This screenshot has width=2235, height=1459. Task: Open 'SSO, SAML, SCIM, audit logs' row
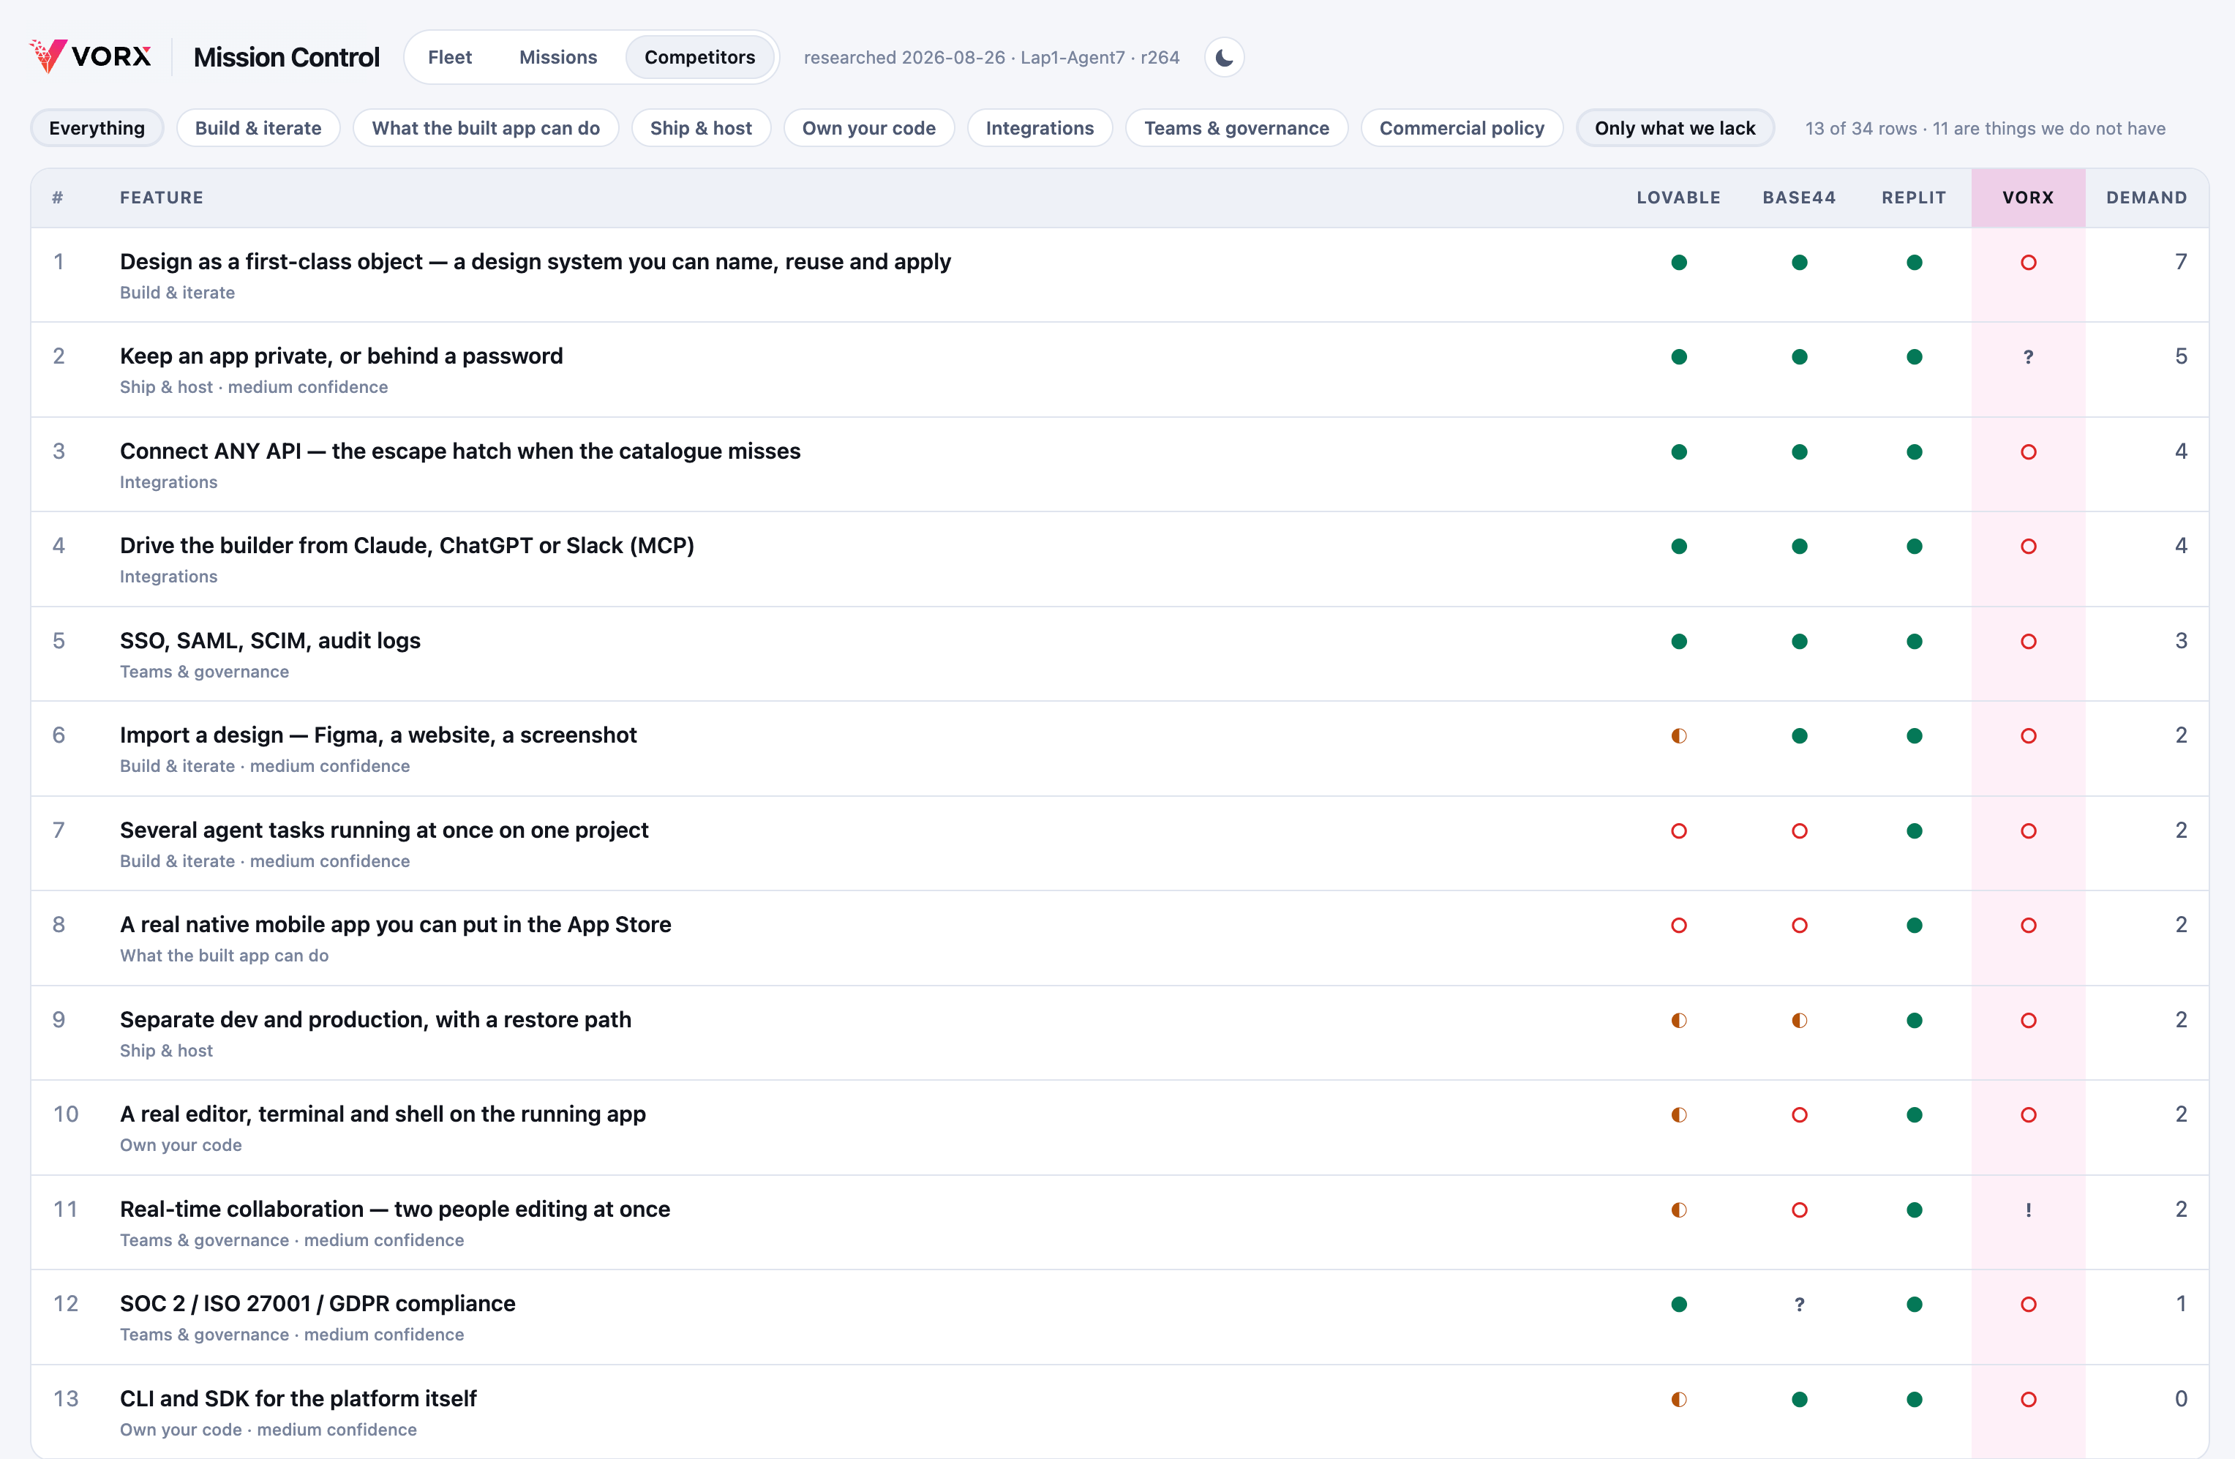tap(1119, 654)
